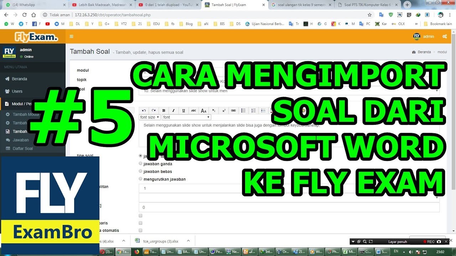456x256 pixels.
Task: Apply subscript formatting
Action: coord(213,111)
